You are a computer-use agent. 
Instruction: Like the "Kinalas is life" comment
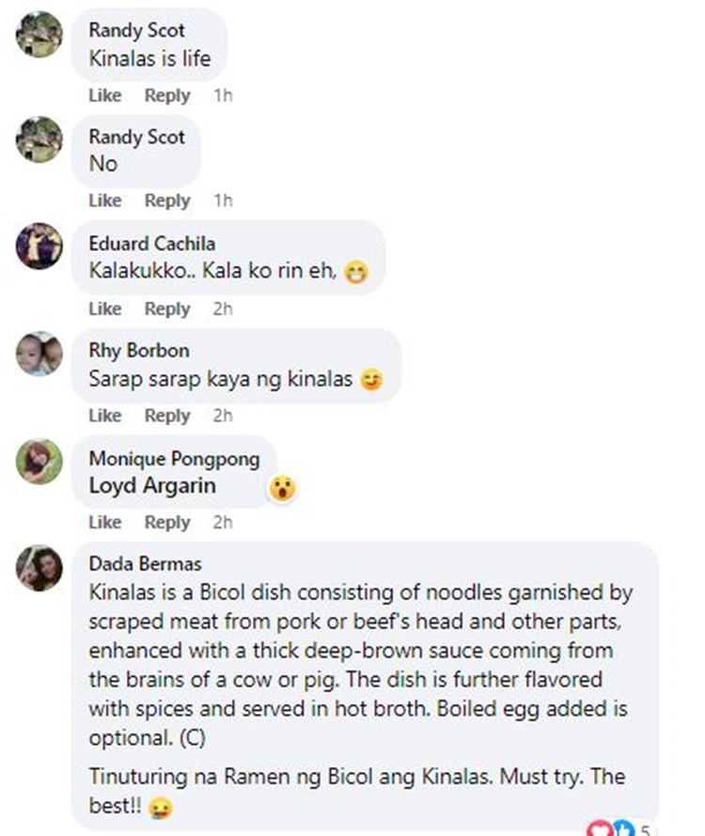coord(105,95)
